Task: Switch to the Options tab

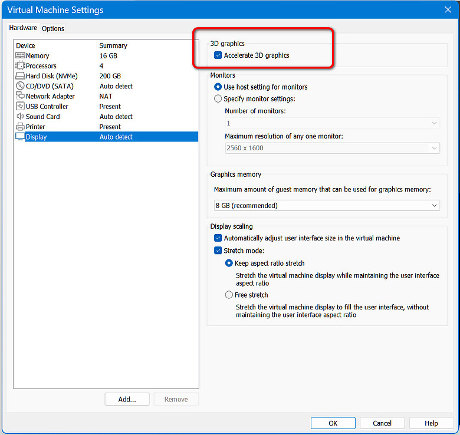Action: point(53,28)
